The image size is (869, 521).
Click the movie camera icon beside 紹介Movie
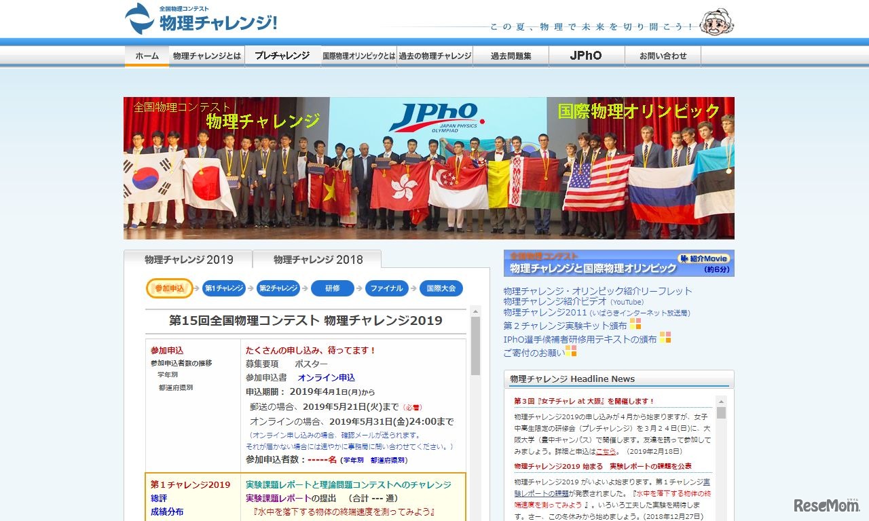click(x=684, y=258)
